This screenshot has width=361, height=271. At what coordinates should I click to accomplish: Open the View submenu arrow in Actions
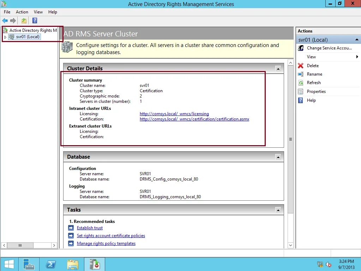click(357, 57)
